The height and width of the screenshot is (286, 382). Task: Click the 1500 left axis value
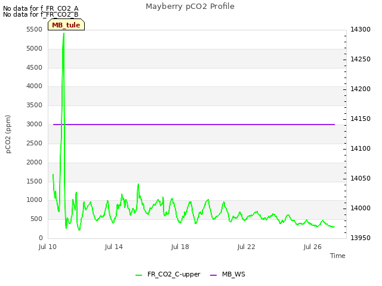pos(35,181)
